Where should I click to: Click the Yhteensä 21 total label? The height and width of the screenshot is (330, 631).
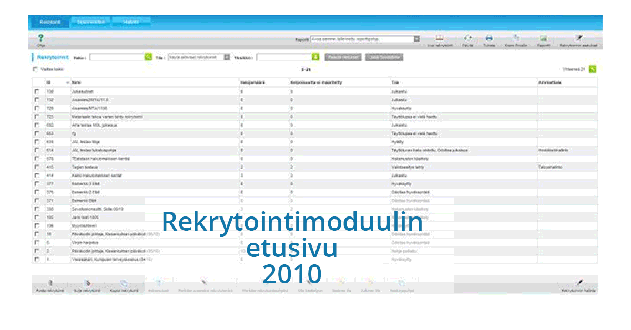click(x=574, y=69)
